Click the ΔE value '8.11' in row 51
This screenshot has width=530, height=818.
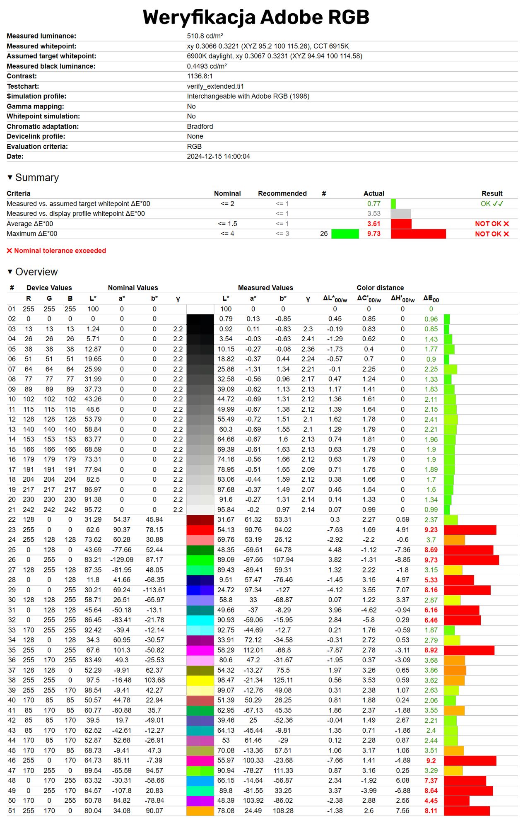click(431, 811)
